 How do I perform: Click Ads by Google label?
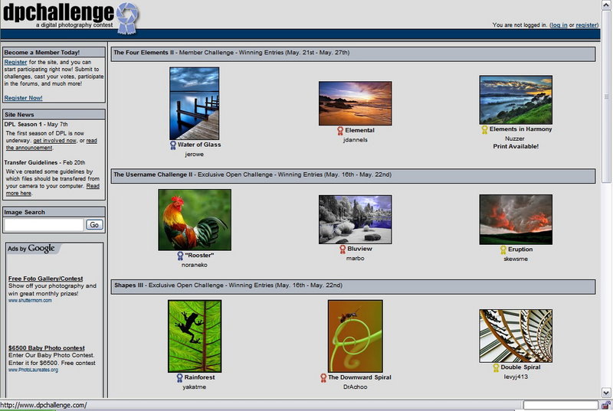pyautogui.click(x=31, y=249)
